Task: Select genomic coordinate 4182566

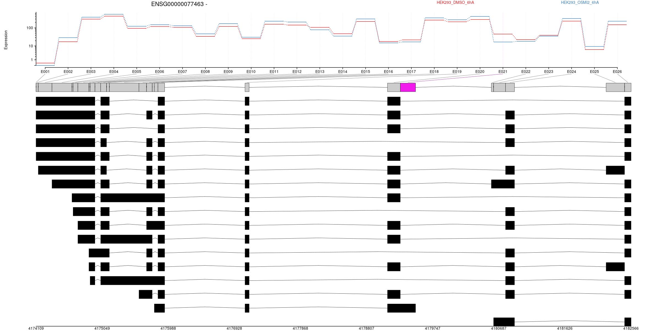Action: [x=631, y=328]
